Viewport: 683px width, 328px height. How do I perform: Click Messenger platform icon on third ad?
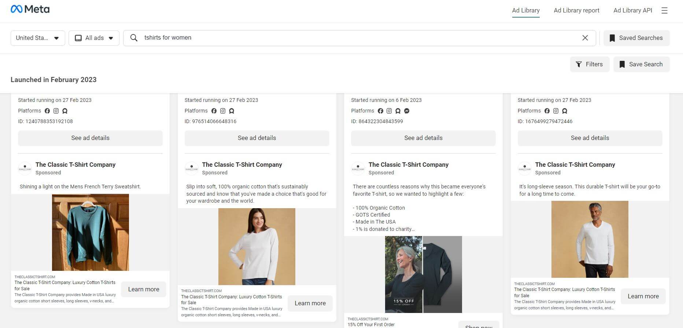point(407,111)
